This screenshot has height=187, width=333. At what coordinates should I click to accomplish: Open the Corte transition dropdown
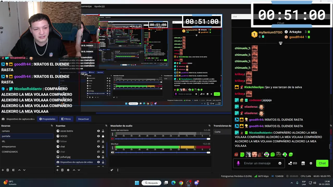pos(222,132)
